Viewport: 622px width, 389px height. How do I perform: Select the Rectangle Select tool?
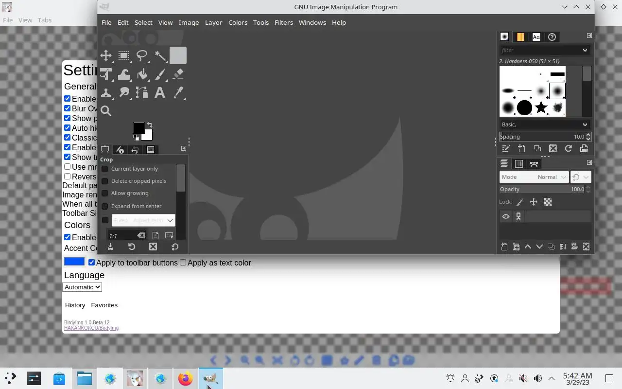124,55
